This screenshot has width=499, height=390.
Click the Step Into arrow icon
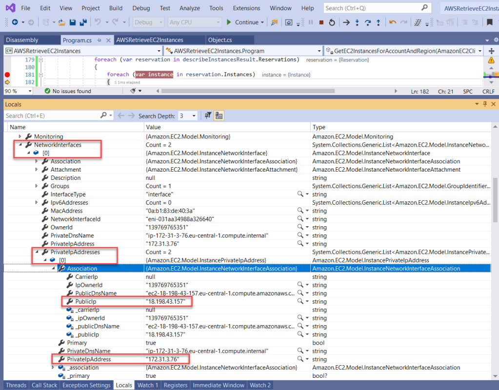tap(358, 22)
